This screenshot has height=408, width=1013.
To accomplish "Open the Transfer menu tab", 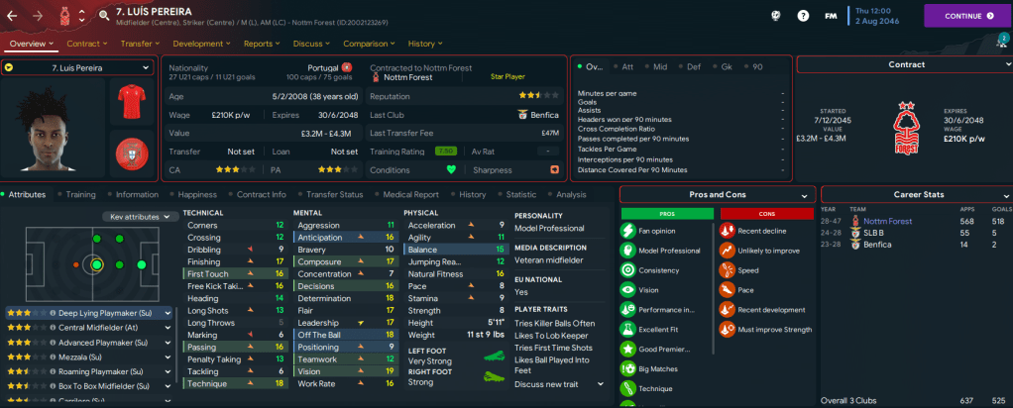I will click(142, 44).
